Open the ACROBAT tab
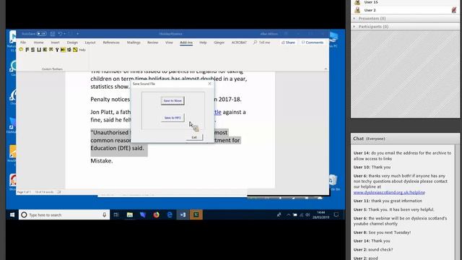Image resolution: width=462 pixels, height=260 pixels. pos(239,43)
